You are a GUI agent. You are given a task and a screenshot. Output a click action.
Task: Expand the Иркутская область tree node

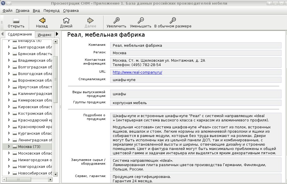click(x=9, y=87)
